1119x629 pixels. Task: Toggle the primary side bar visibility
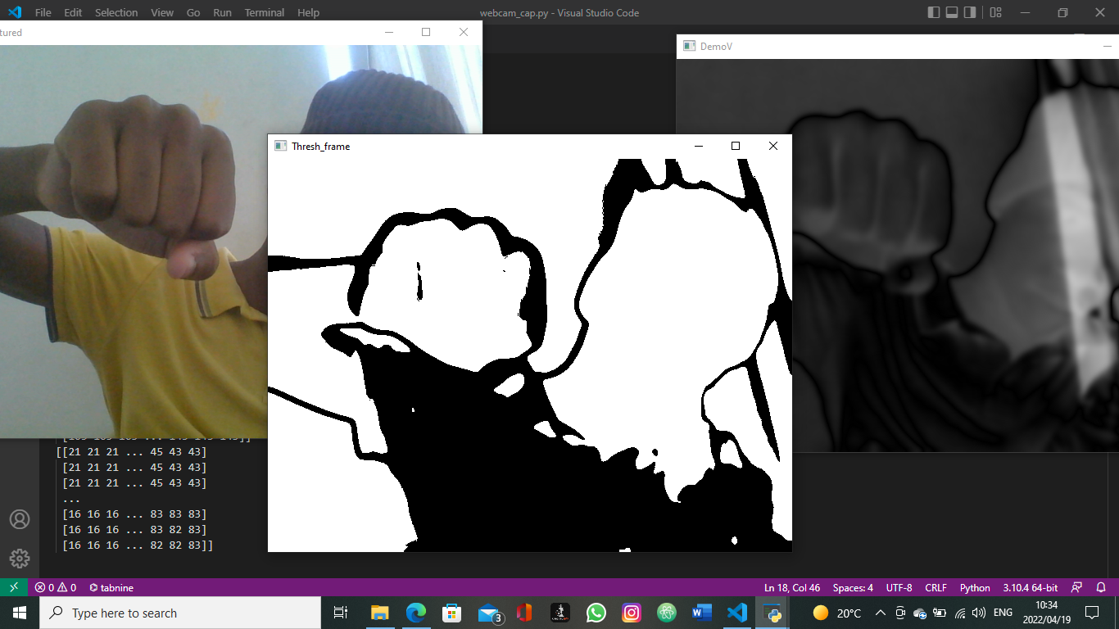[934, 12]
